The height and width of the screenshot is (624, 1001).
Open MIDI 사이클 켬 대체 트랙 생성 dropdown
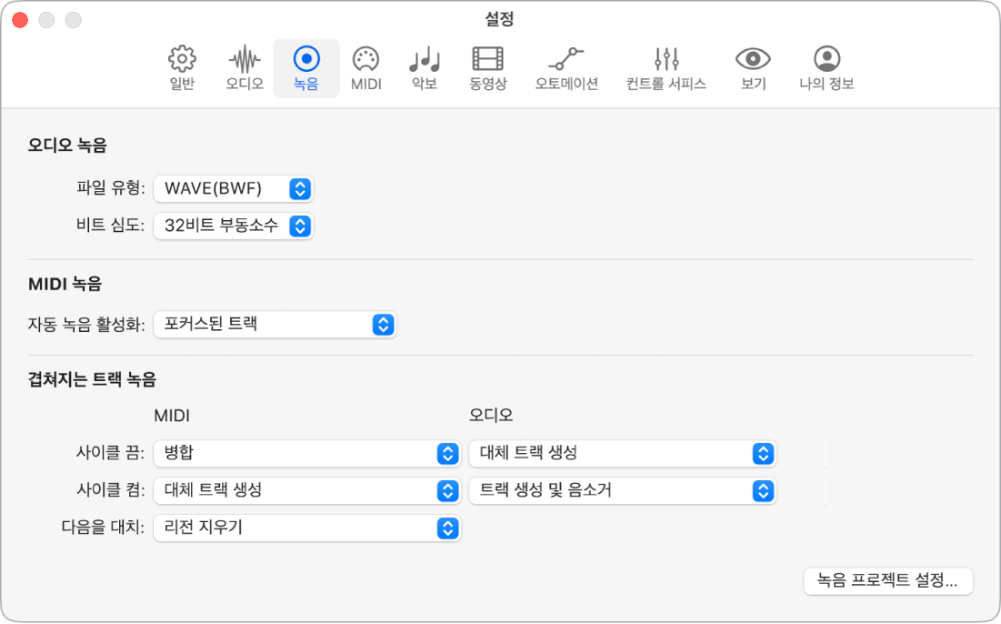(306, 490)
